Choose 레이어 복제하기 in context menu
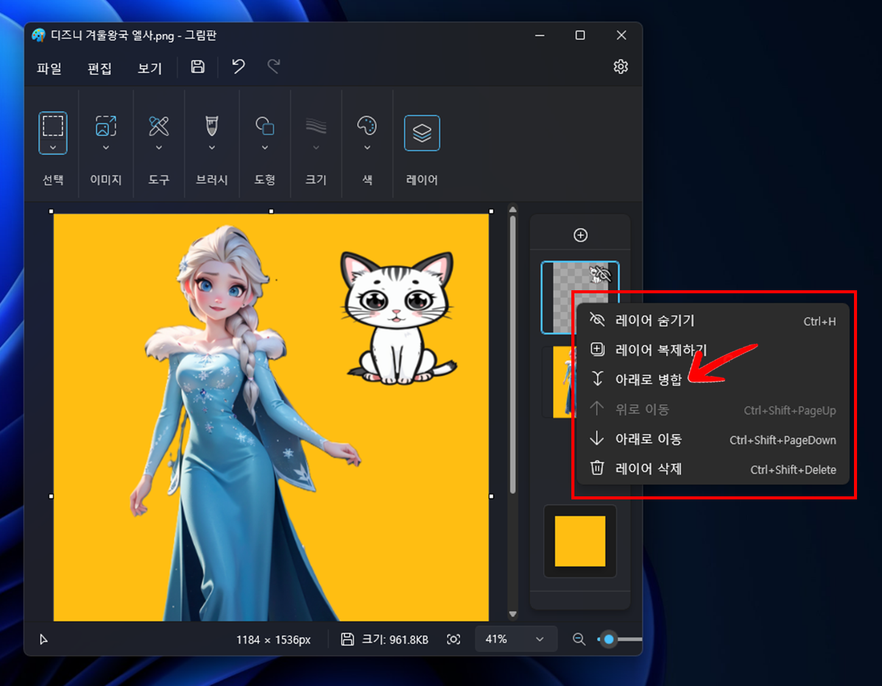The image size is (882, 686). point(713,350)
